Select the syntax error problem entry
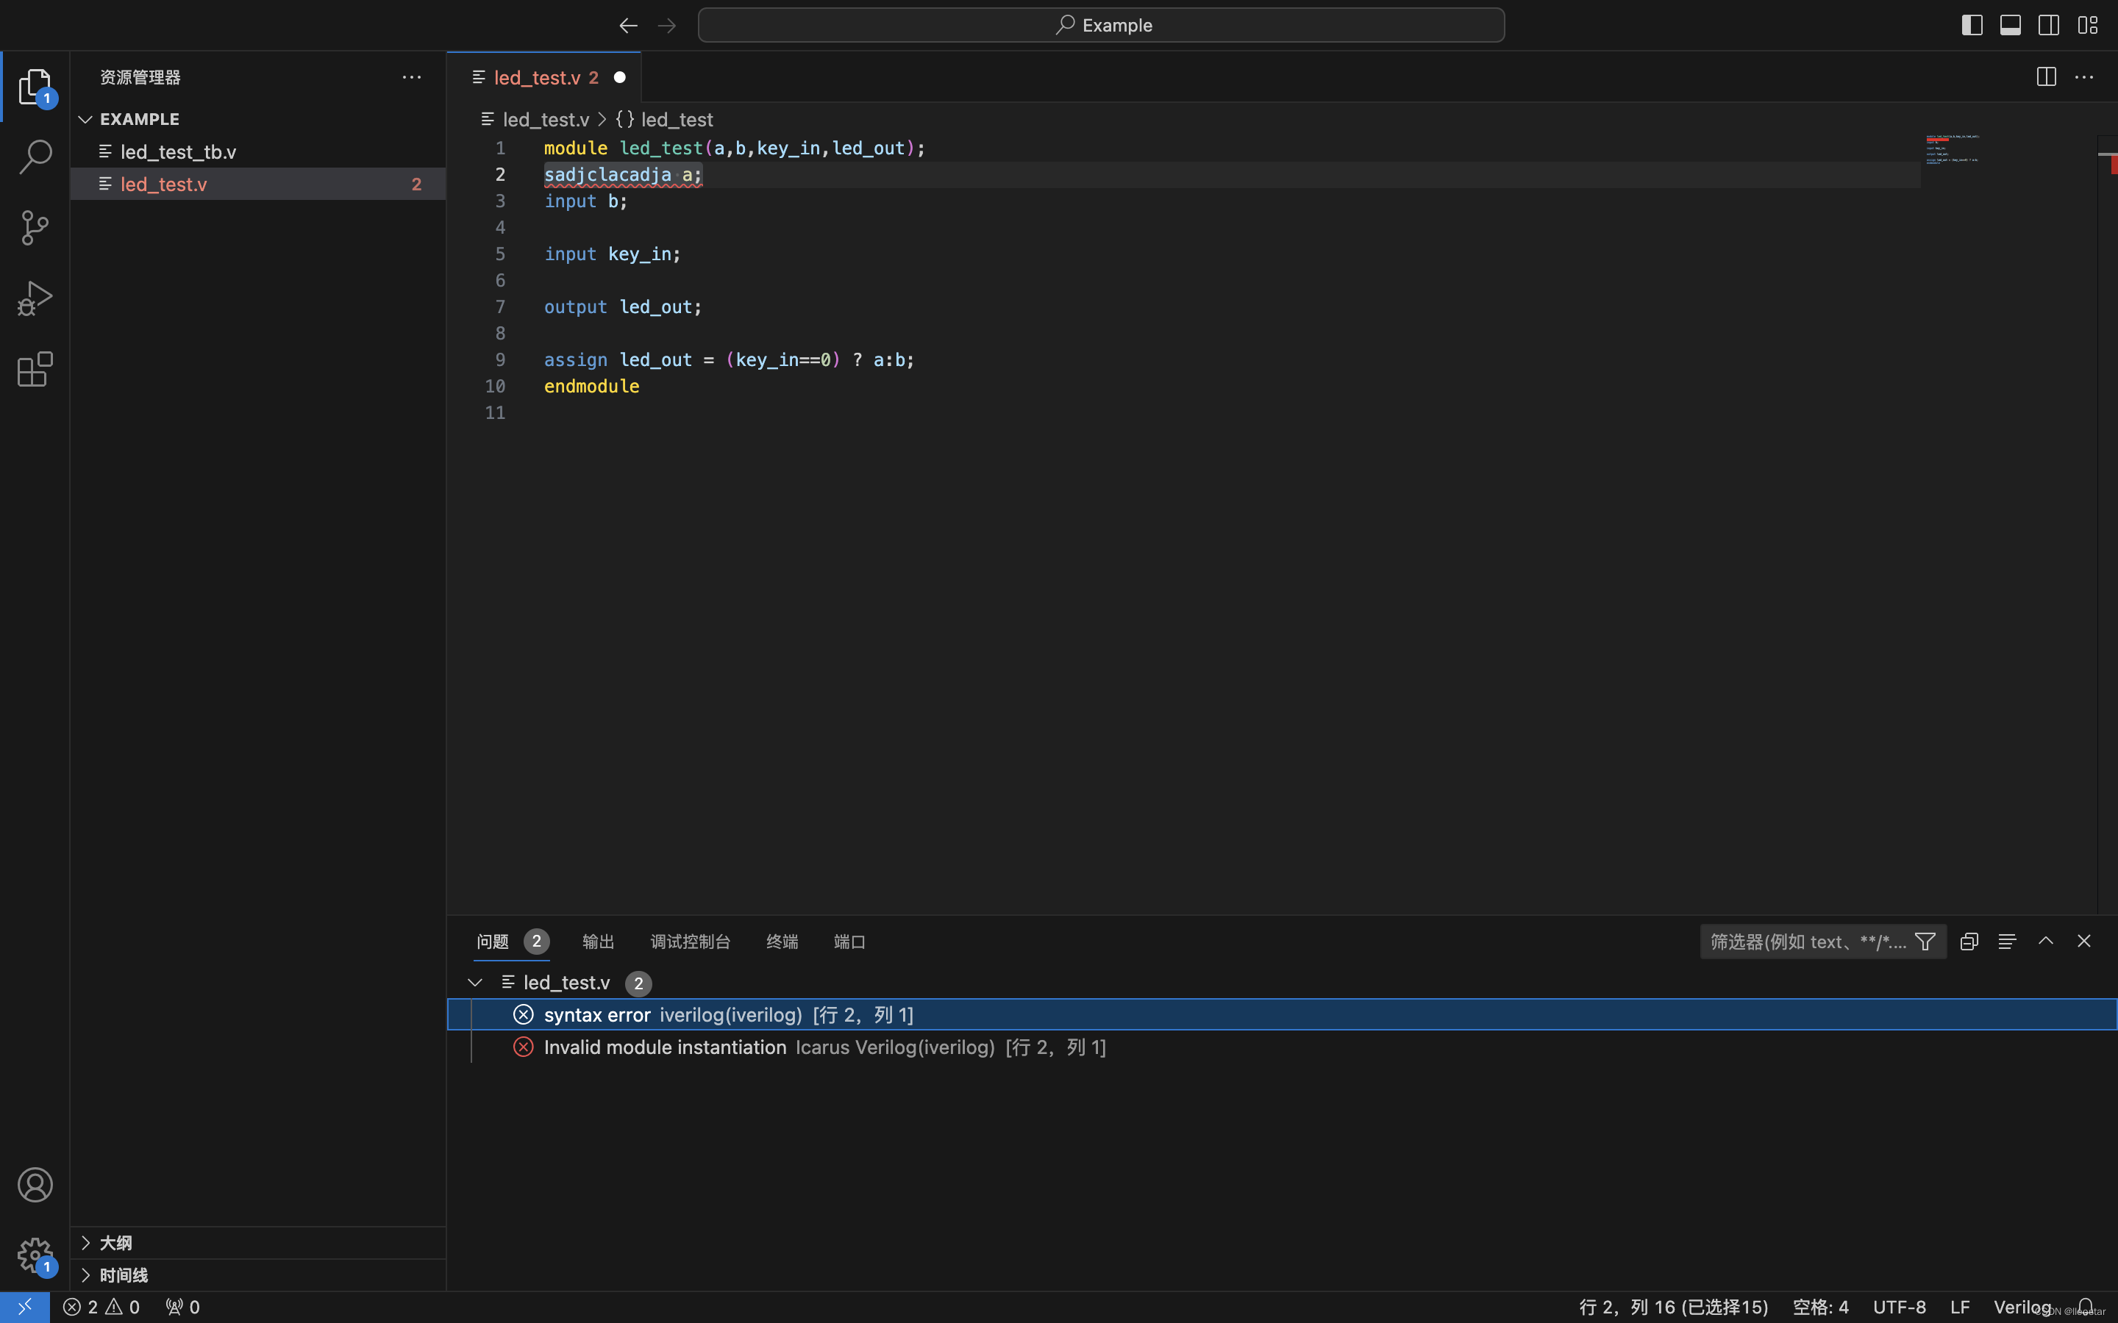Screen dimensions: 2118x1323 click(x=1281, y=1015)
